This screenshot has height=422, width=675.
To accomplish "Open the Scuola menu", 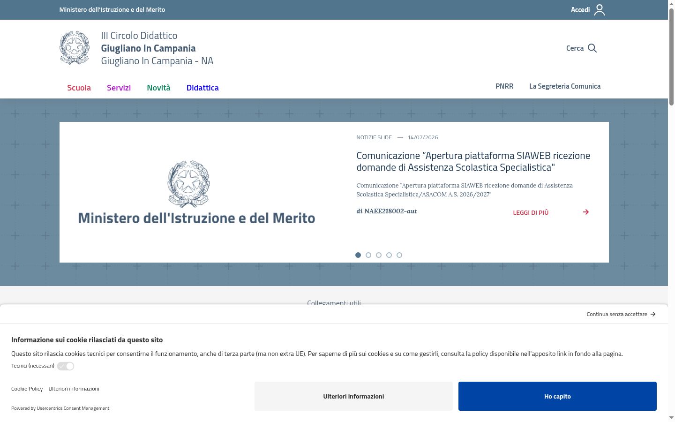I will [x=79, y=88].
